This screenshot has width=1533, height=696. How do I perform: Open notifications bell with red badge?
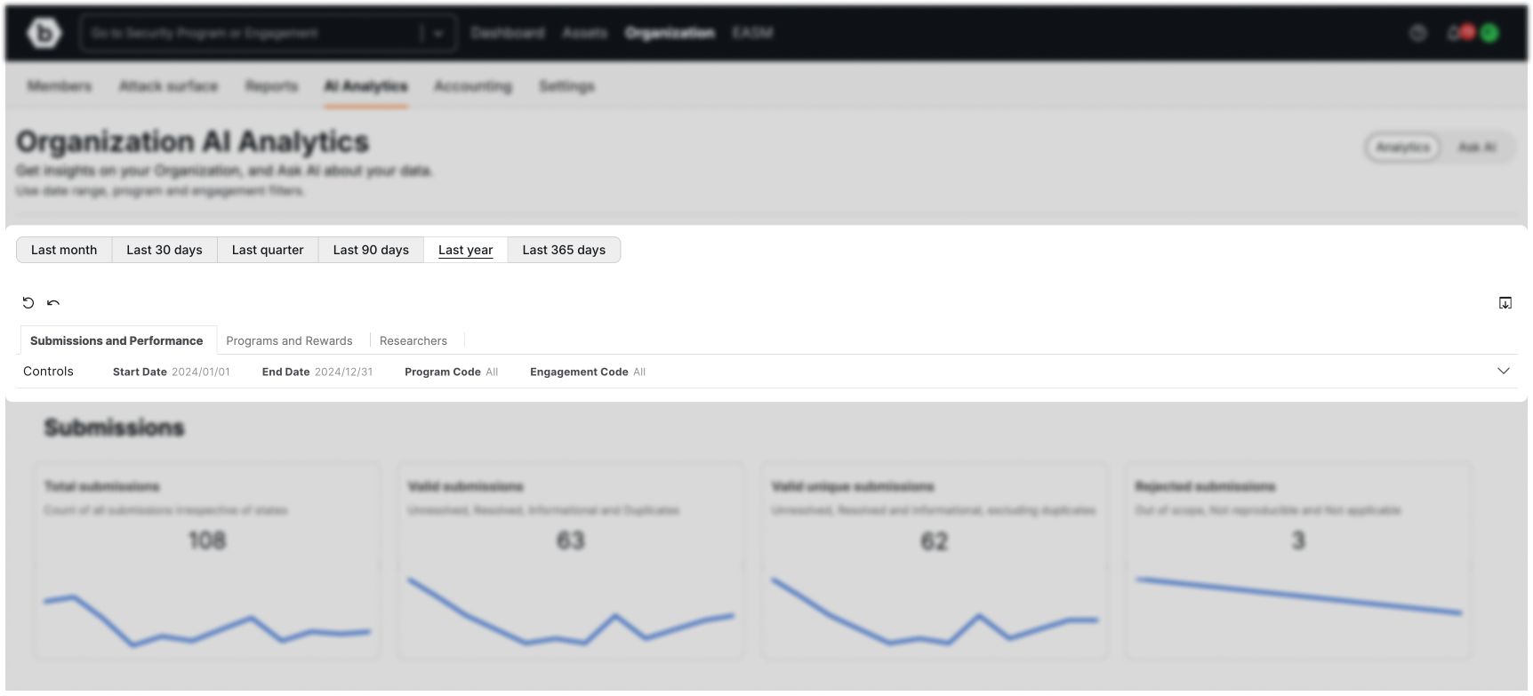[1459, 33]
